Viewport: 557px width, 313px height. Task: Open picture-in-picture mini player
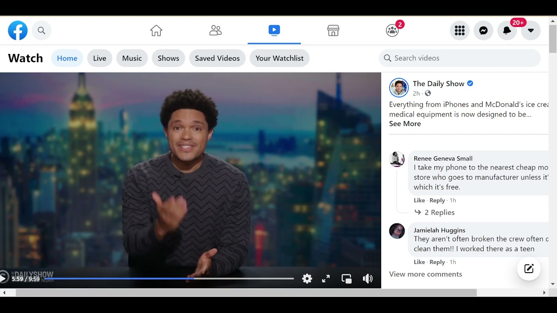click(x=347, y=279)
